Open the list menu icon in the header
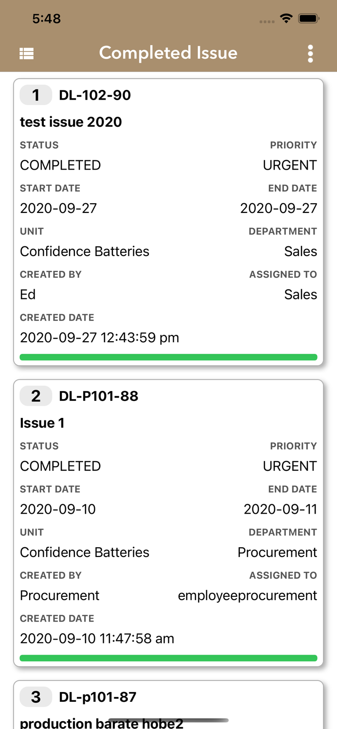The height and width of the screenshot is (729, 337). click(26, 53)
